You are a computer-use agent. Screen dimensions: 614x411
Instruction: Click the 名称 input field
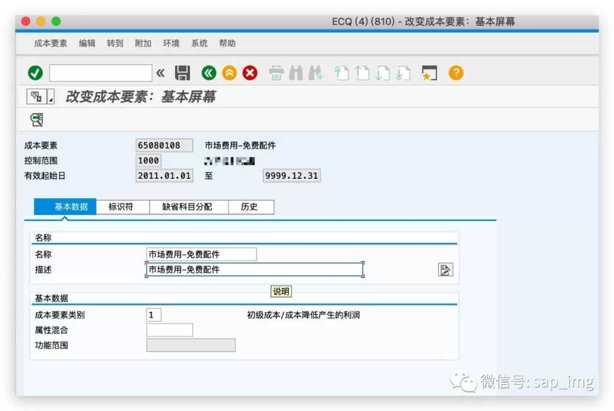click(x=201, y=254)
